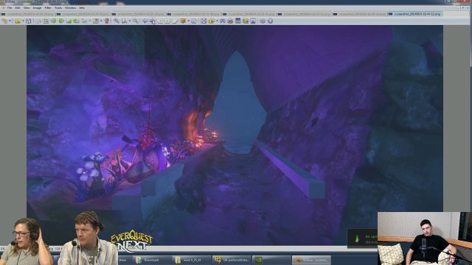Open the Info menu
The image size is (472, 265).
pos(82,7)
